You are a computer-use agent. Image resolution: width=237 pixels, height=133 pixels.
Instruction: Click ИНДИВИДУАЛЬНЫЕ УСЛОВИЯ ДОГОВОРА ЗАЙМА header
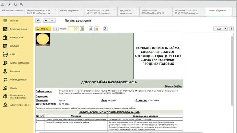tap(109, 112)
